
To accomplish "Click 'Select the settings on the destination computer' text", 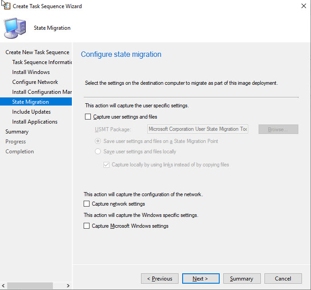I will pos(181,83).
